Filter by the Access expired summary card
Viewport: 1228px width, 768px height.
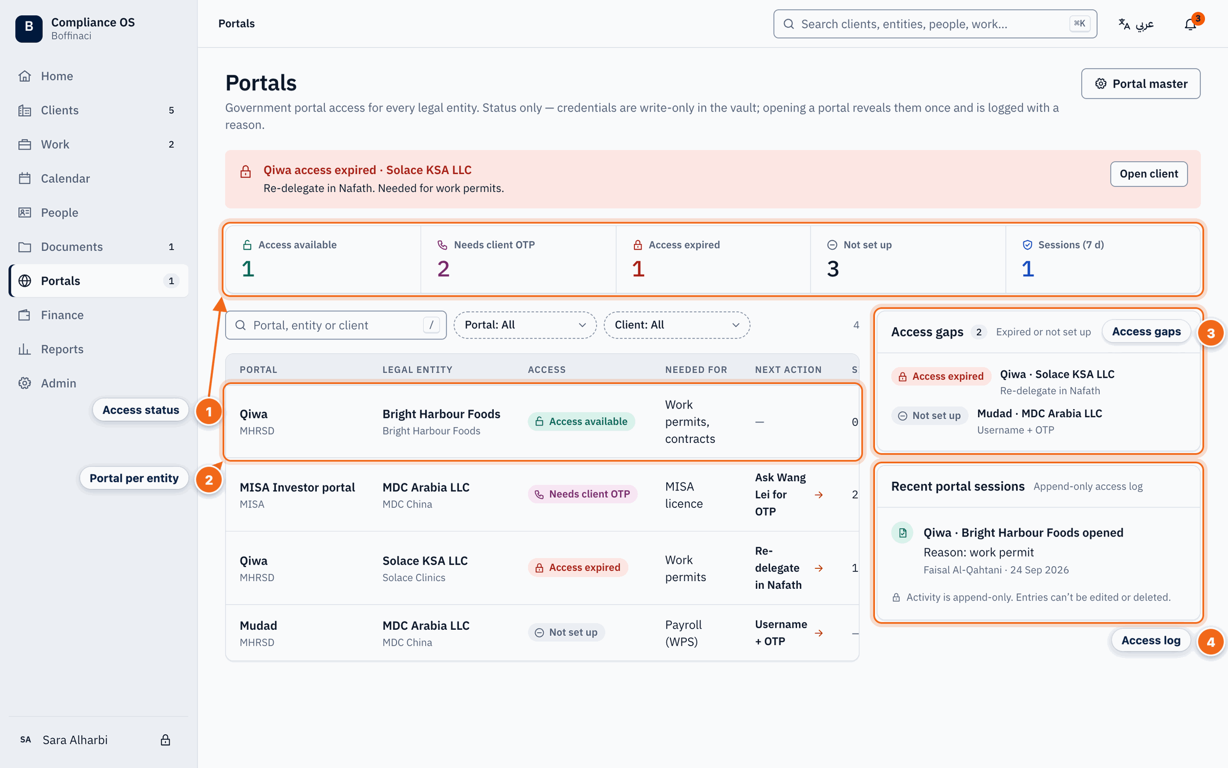[713, 260]
